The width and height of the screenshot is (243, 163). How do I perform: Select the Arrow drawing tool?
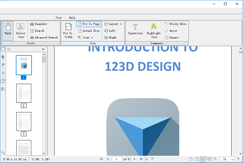[171, 31]
